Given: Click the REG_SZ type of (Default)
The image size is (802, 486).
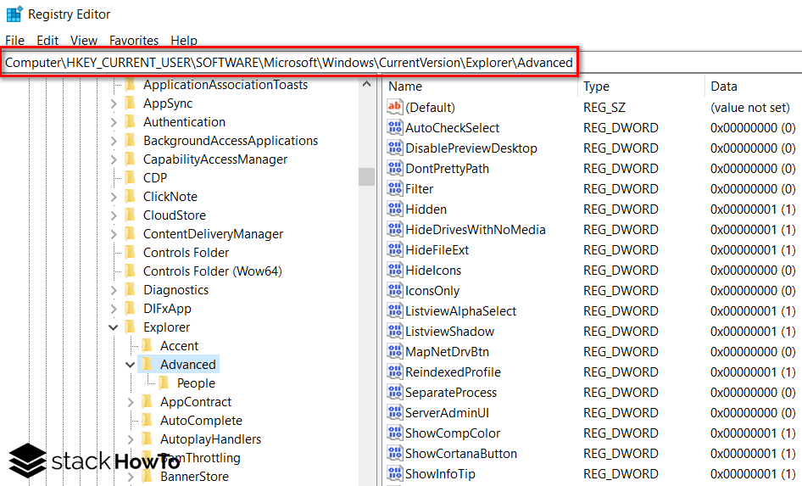Looking at the screenshot, I should 604,108.
